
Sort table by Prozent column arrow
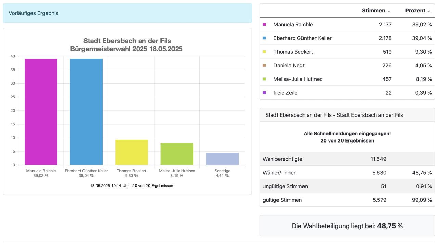click(429, 11)
